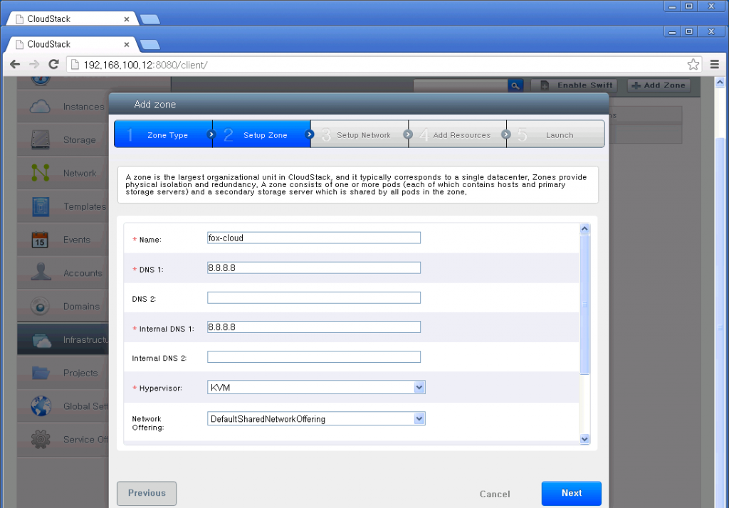Select the Domains globe icon
Screen dimensions: 729x508
[x=39, y=306]
